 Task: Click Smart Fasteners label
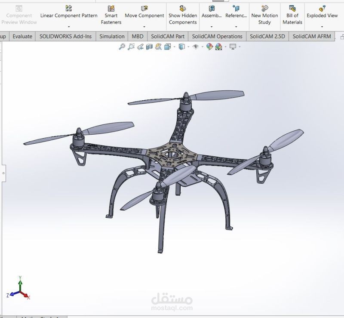[x=111, y=19]
